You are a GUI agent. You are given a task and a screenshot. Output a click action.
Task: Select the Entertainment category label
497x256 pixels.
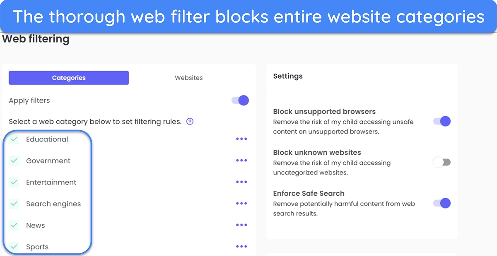click(x=51, y=182)
